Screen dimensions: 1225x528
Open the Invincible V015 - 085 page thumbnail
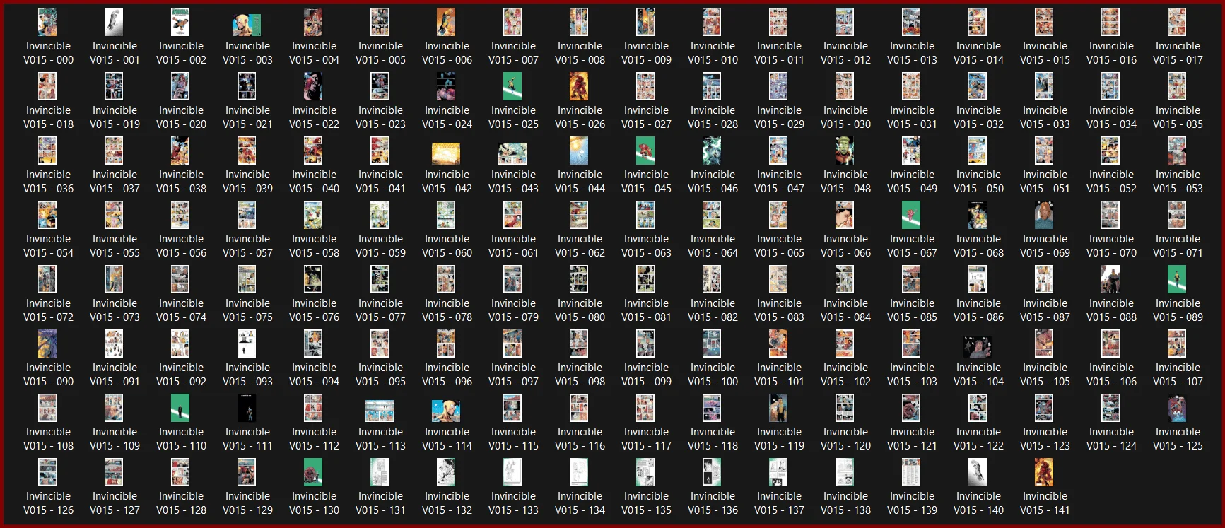tap(911, 280)
